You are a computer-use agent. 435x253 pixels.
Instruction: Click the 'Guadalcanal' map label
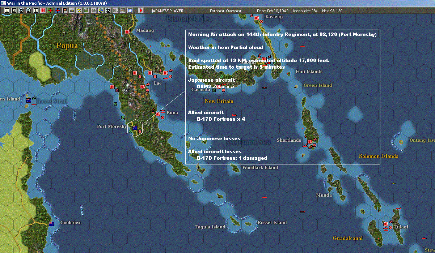pyautogui.click(x=347, y=238)
